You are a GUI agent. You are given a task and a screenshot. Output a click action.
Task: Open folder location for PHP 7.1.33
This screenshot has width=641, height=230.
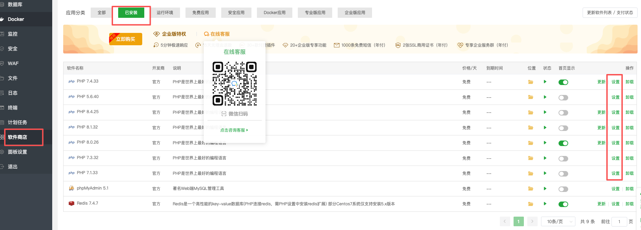click(531, 173)
